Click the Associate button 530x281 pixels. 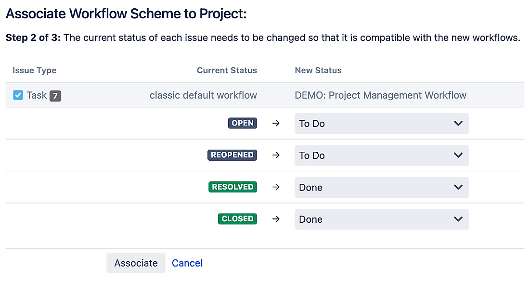pyautogui.click(x=136, y=263)
